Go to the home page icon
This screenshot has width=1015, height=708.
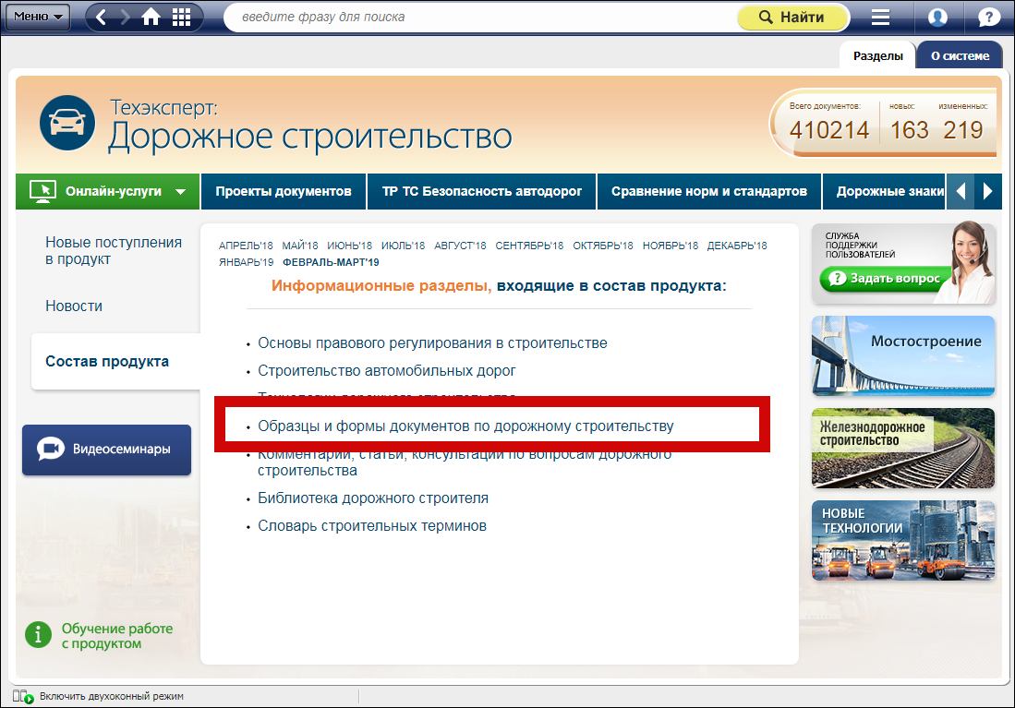point(152,18)
